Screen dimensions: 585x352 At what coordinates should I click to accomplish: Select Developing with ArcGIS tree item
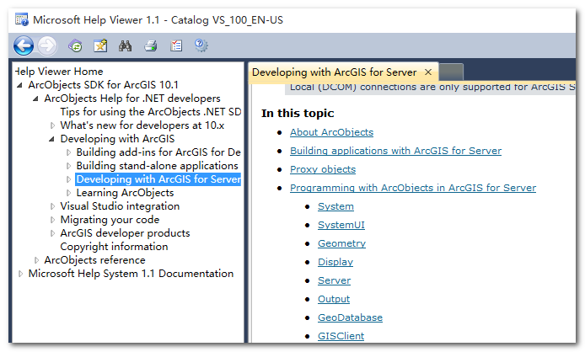[117, 139]
